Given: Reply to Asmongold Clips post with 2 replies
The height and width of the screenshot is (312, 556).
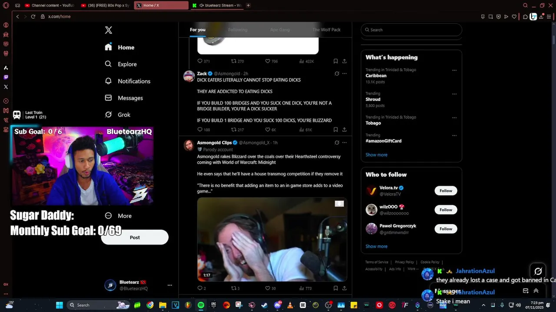Looking at the screenshot, I should (x=202, y=288).
